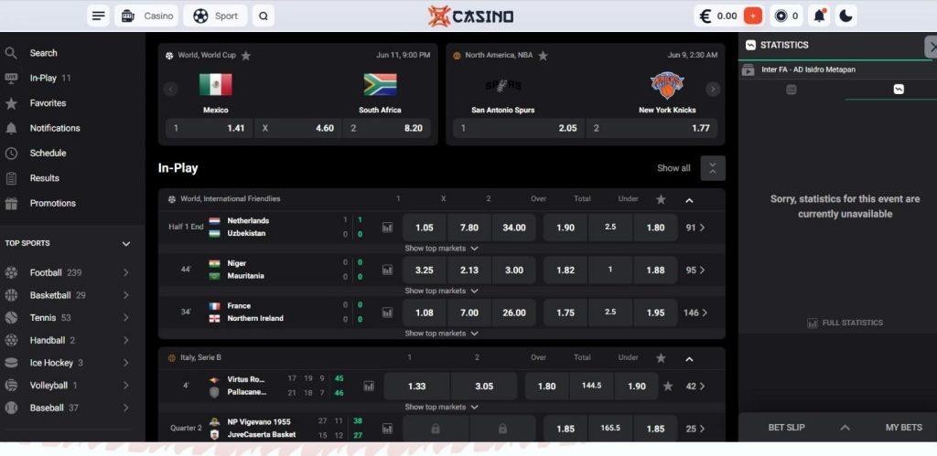Collapse Italy Serie B section
The height and width of the screenshot is (456, 937).
[x=689, y=359]
